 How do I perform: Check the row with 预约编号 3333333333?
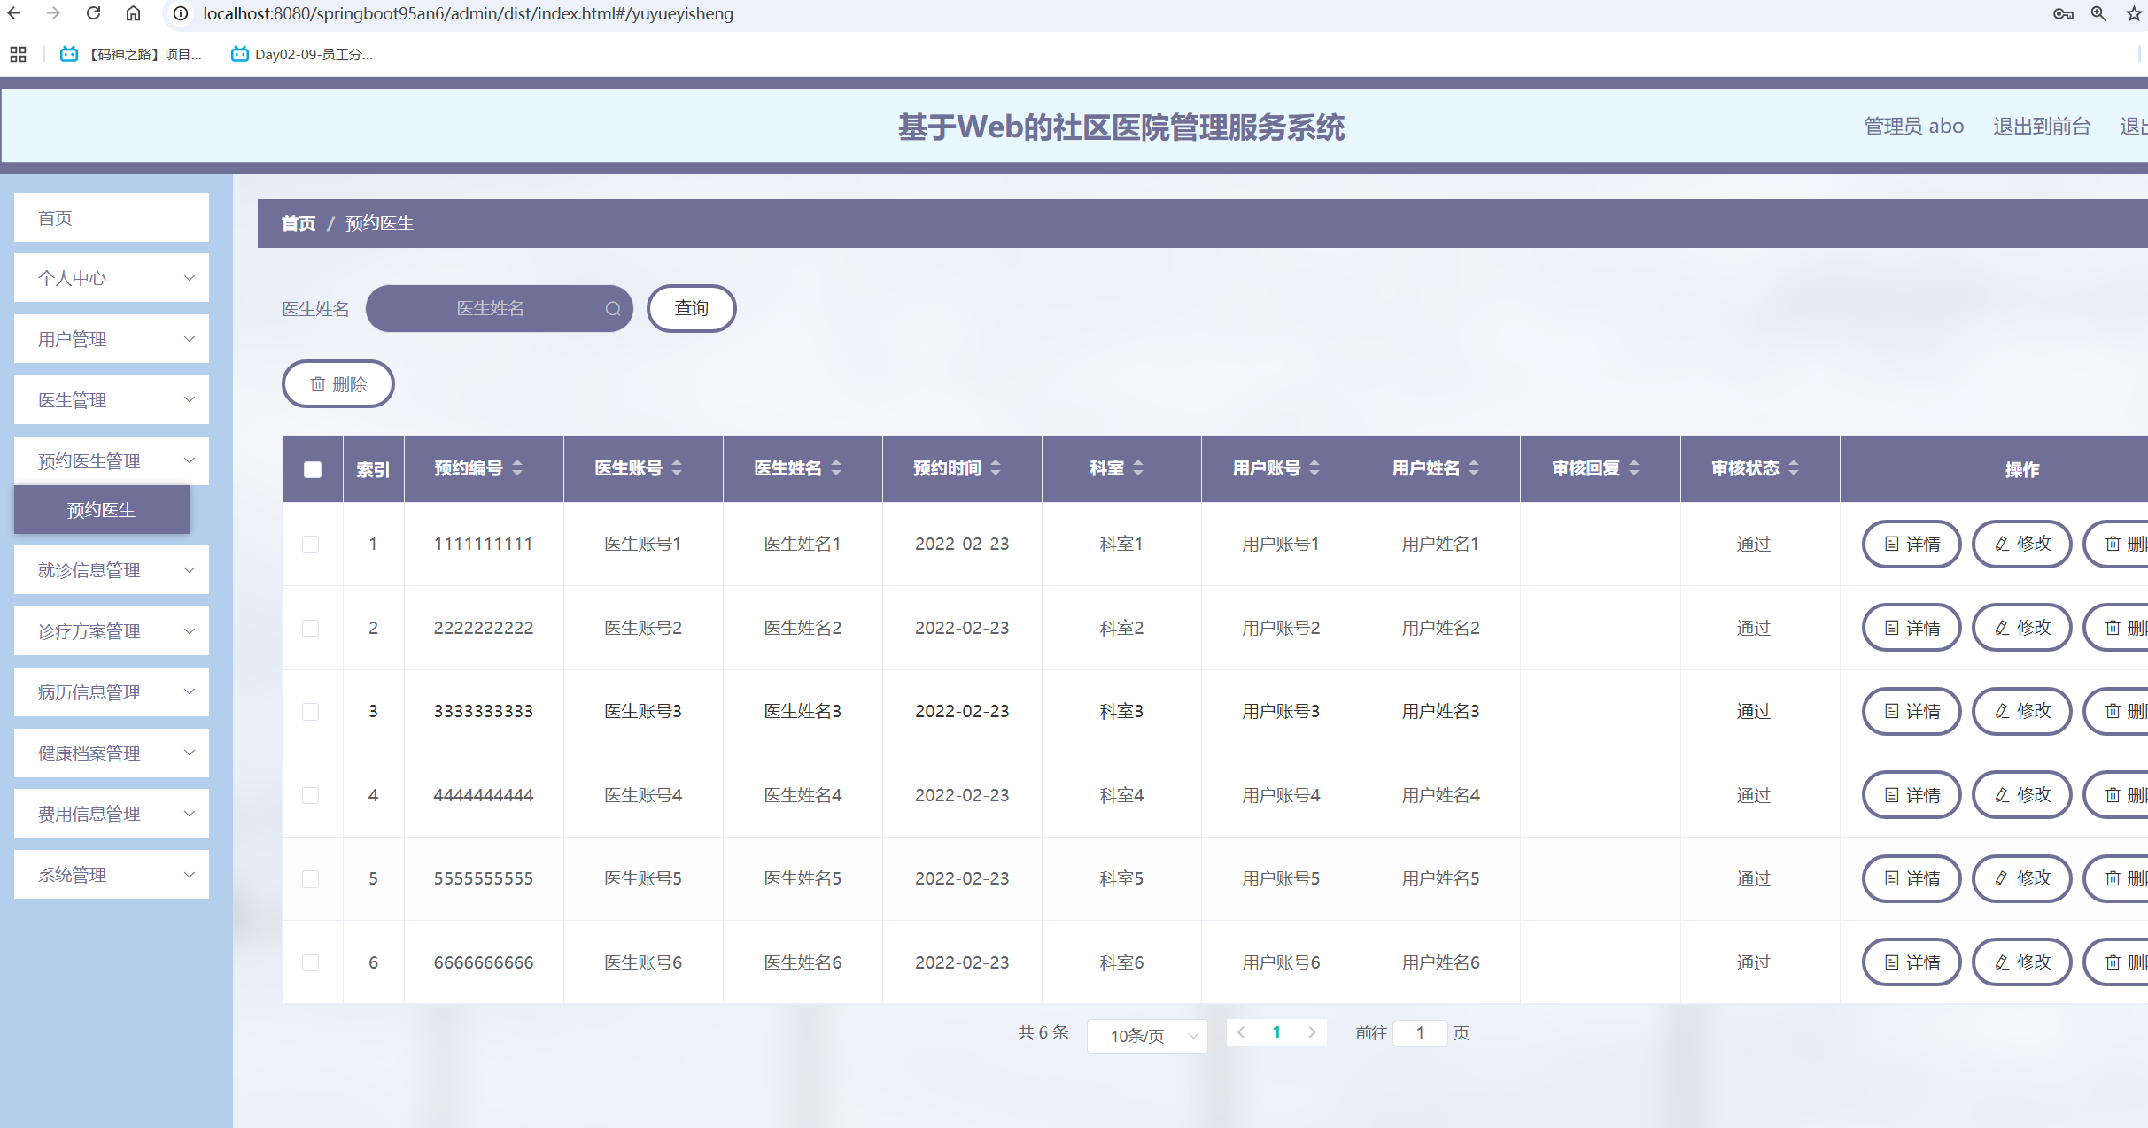(310, 711)
